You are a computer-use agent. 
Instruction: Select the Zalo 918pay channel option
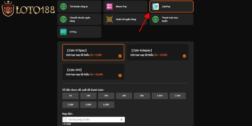pyautogui.click(x=93, y=52)
